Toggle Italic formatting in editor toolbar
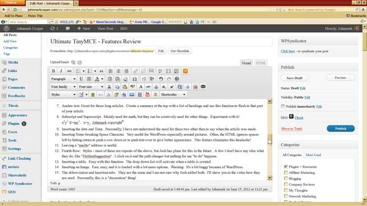The image size is (367, 206). click(61, 71)
